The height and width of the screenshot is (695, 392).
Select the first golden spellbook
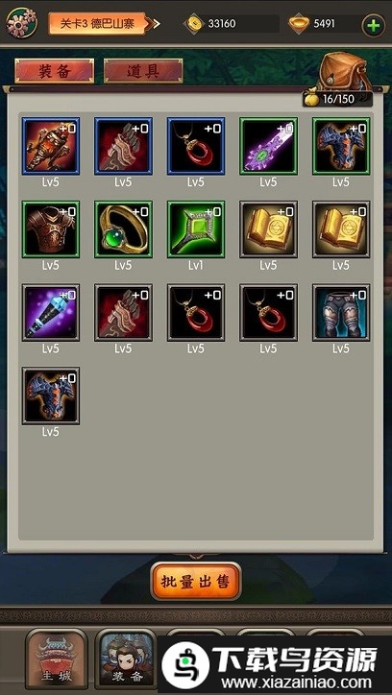[268, 229]
